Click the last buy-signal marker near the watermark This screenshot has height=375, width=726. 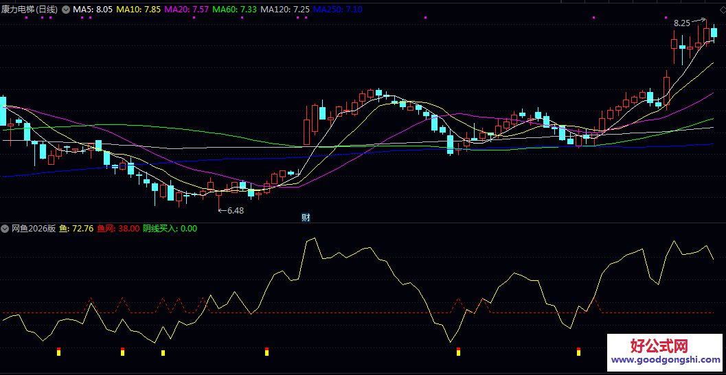coord(578,352)
